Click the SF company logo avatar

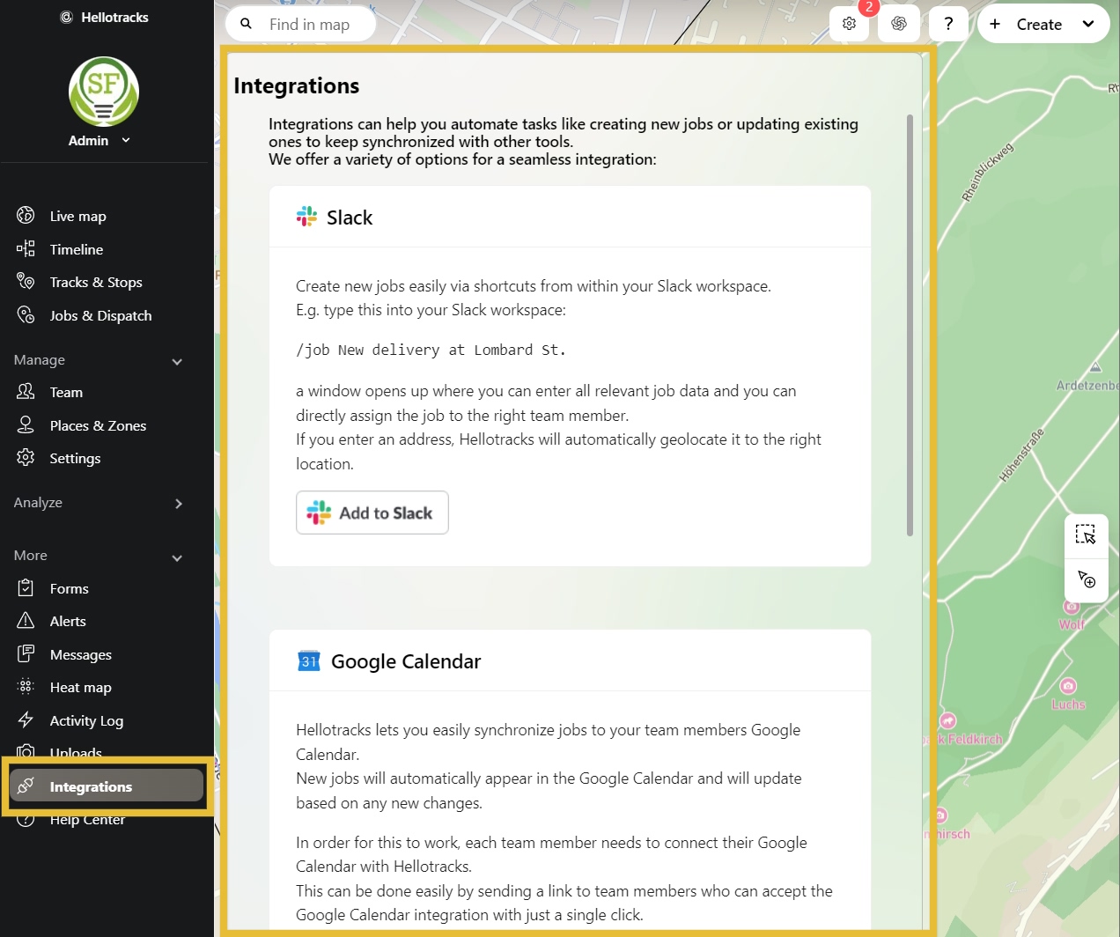coord(104,92)
